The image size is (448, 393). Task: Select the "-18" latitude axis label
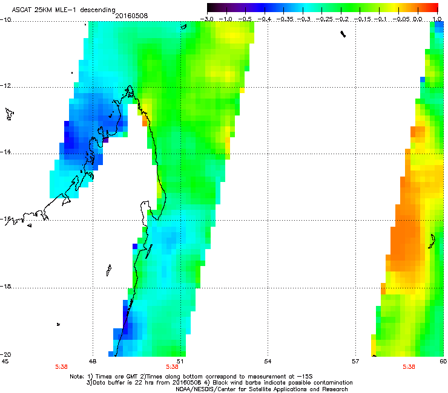(5, 286)
